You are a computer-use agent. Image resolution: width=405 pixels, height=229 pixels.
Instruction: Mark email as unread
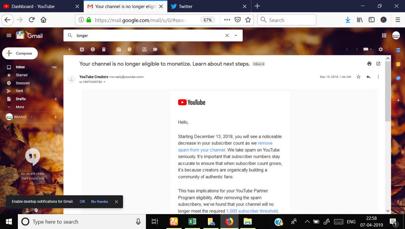point(119,49)
